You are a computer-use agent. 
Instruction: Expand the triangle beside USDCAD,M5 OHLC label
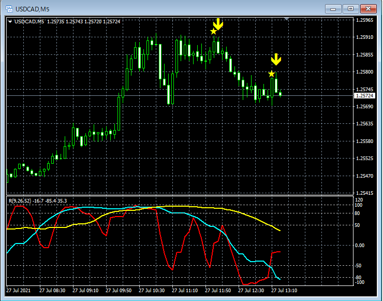coord(10,22)
